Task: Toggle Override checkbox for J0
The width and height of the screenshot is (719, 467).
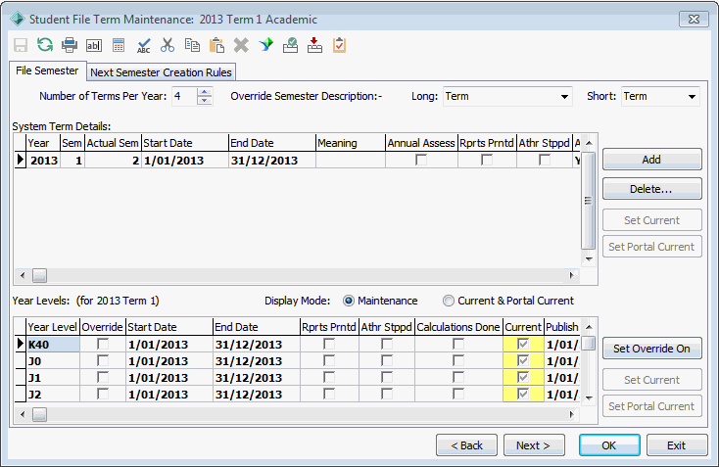Action: pos(103,360)
